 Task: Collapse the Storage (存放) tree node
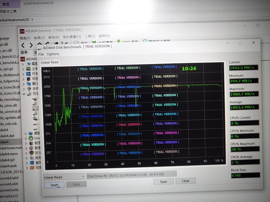(x=24, y=94)
